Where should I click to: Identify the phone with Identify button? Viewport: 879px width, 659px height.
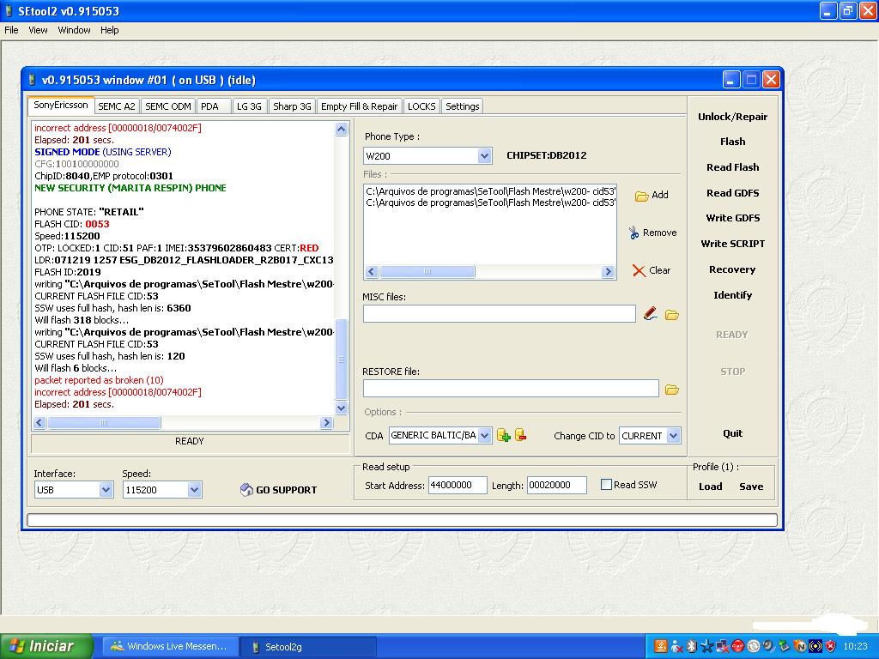(x=733, y=295)
